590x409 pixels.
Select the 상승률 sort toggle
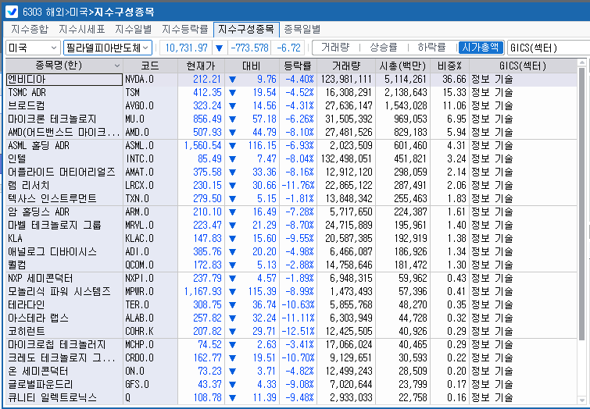pos(384,48)
